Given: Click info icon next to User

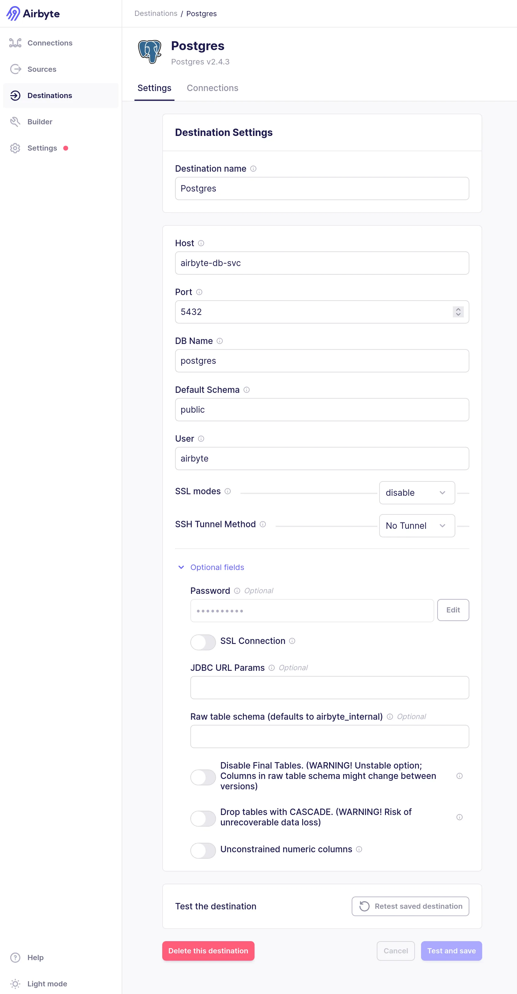Looking at the screenshot, I should (x=201, y=439).
